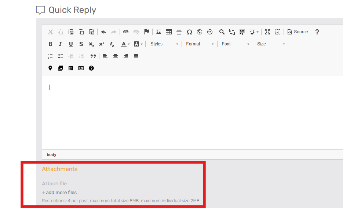This screenshot has width=343, height=208.
Task: Open the Font Size dropdown
Action: (x=271, y=44)
